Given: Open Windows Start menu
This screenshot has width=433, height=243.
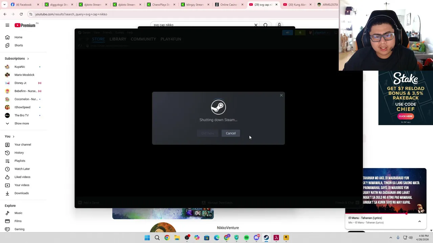Looking at the screenshot, I should point(147,238).
